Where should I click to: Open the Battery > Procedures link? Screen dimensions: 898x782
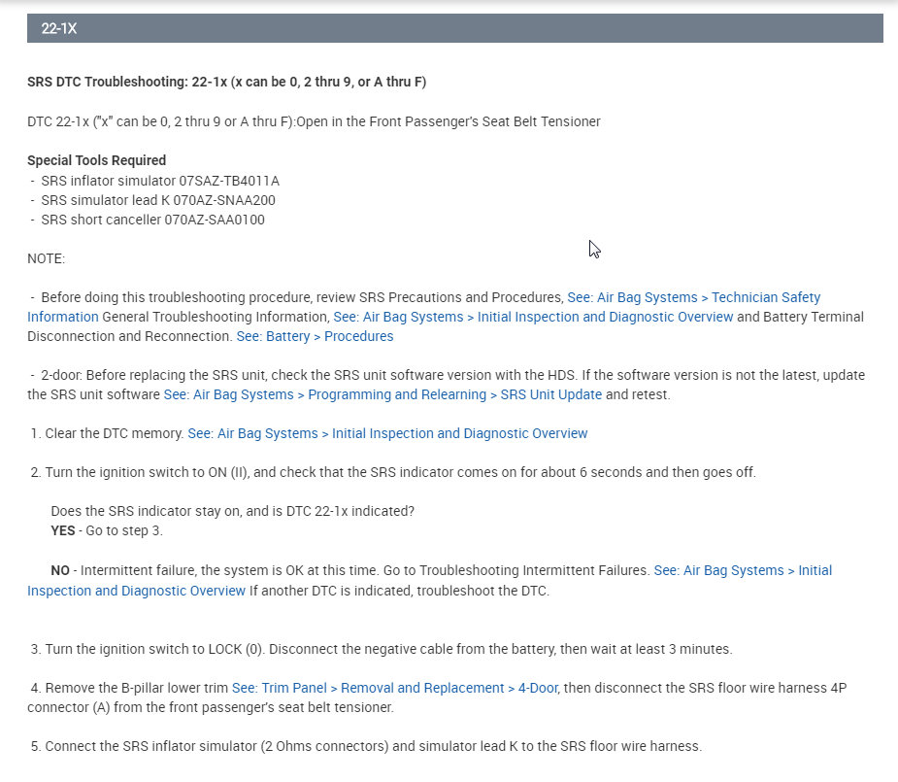tap(315, 336)
